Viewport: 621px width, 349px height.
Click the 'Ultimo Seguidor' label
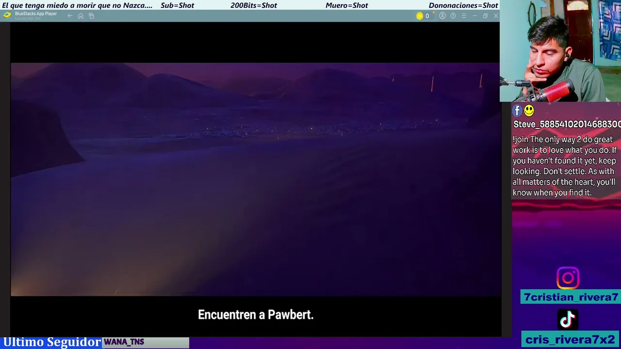click(52, 342)
